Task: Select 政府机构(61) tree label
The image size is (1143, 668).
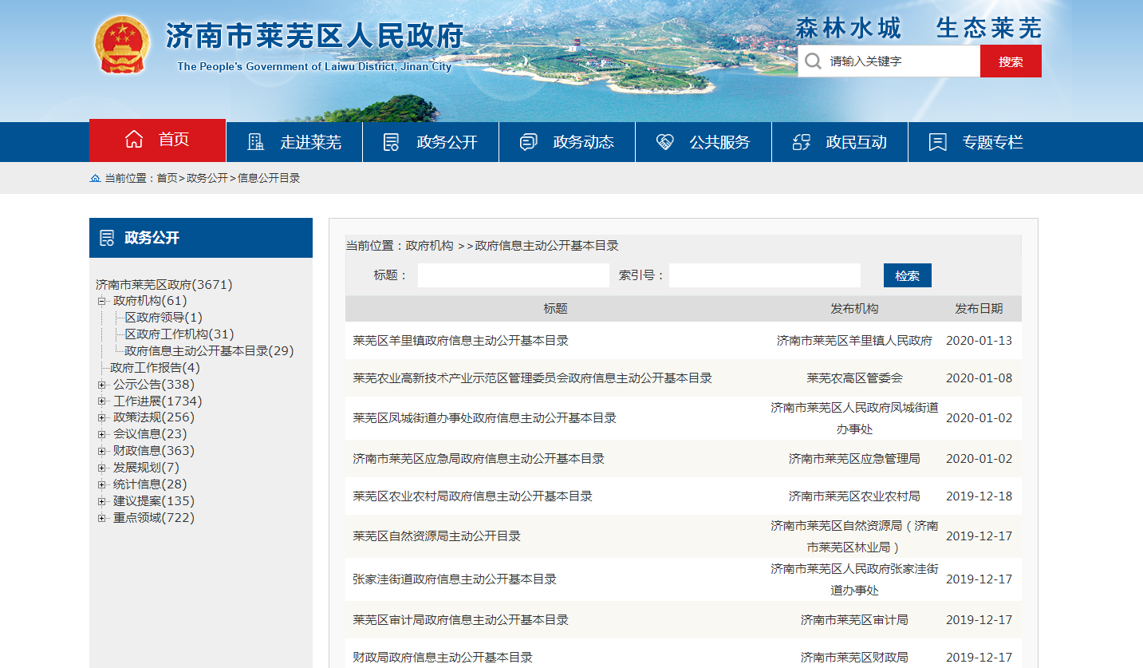Action: click(150, 301)
